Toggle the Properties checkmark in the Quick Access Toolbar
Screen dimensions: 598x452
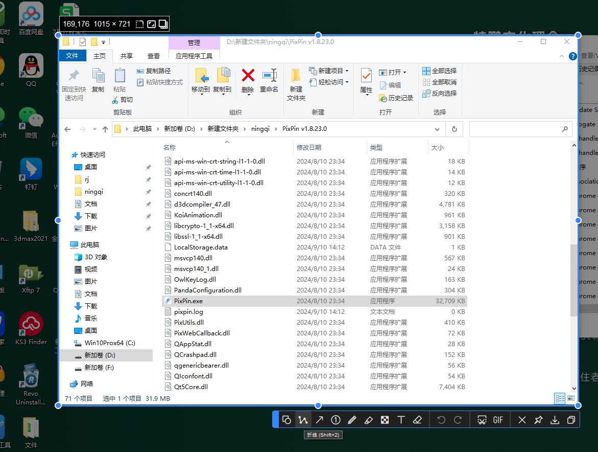pos(83,42)
